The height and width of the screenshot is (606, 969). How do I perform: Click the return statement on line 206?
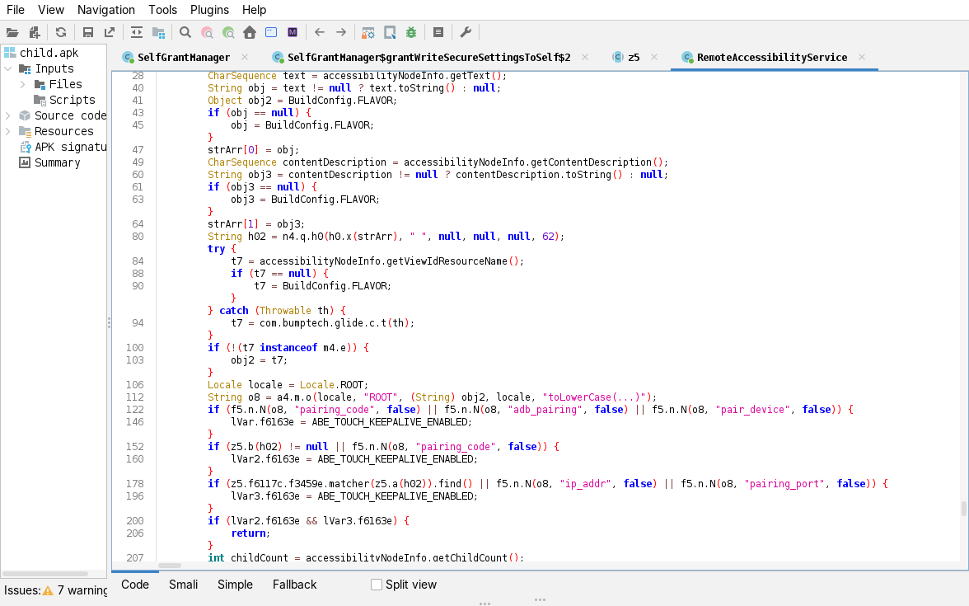[x=250, y=533]
